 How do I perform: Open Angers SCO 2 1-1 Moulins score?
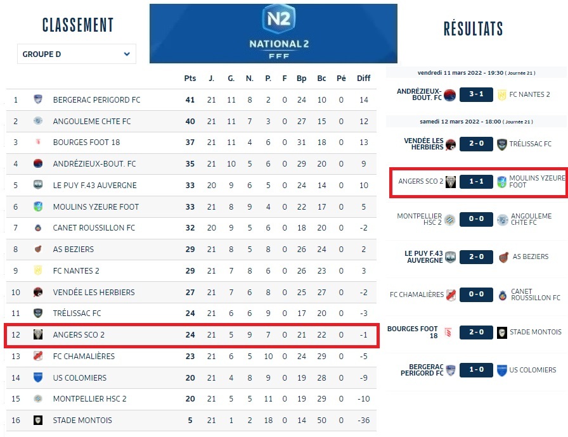(x=476, y=182)
